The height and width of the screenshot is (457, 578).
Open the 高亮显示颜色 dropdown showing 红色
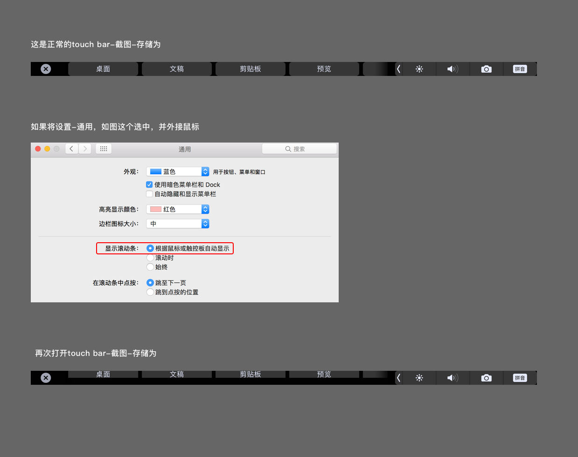point(178,210)
